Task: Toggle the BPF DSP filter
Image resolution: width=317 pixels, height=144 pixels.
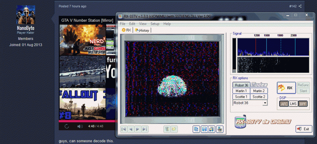Action: tap(303, 104)
